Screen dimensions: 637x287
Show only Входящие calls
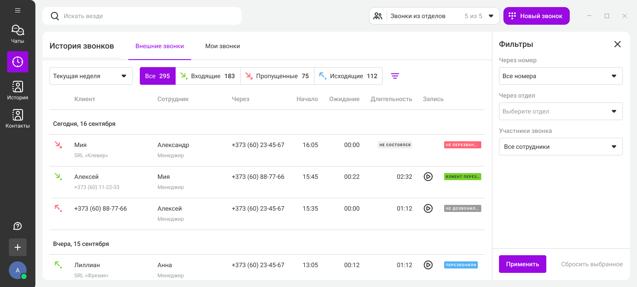(208, 76)
